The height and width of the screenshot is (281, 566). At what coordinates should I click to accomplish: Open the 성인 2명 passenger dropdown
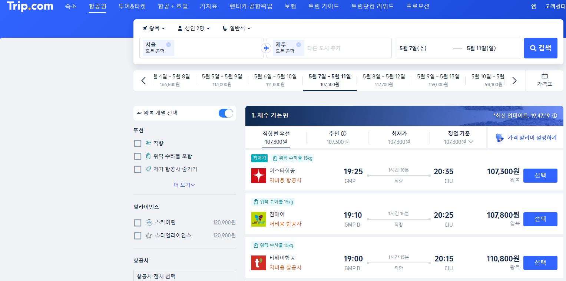(193, 28)
